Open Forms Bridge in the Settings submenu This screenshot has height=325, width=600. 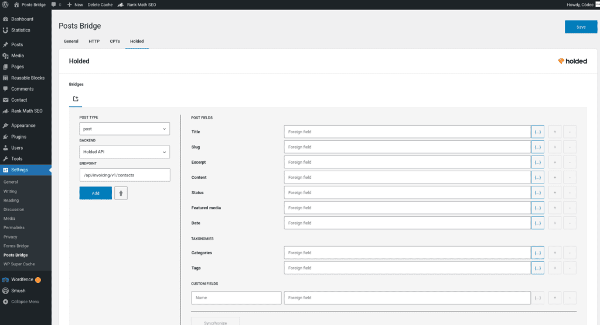point(16,246)
